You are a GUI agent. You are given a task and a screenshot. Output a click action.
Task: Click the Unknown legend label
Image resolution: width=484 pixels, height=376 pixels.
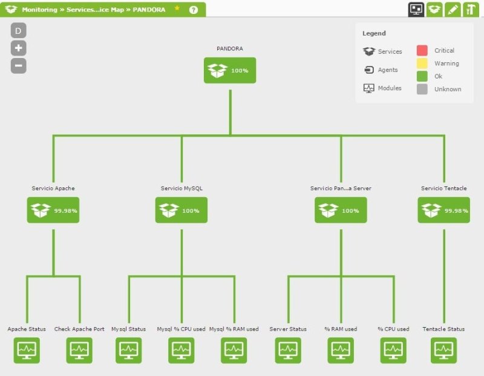click(448, 89)
